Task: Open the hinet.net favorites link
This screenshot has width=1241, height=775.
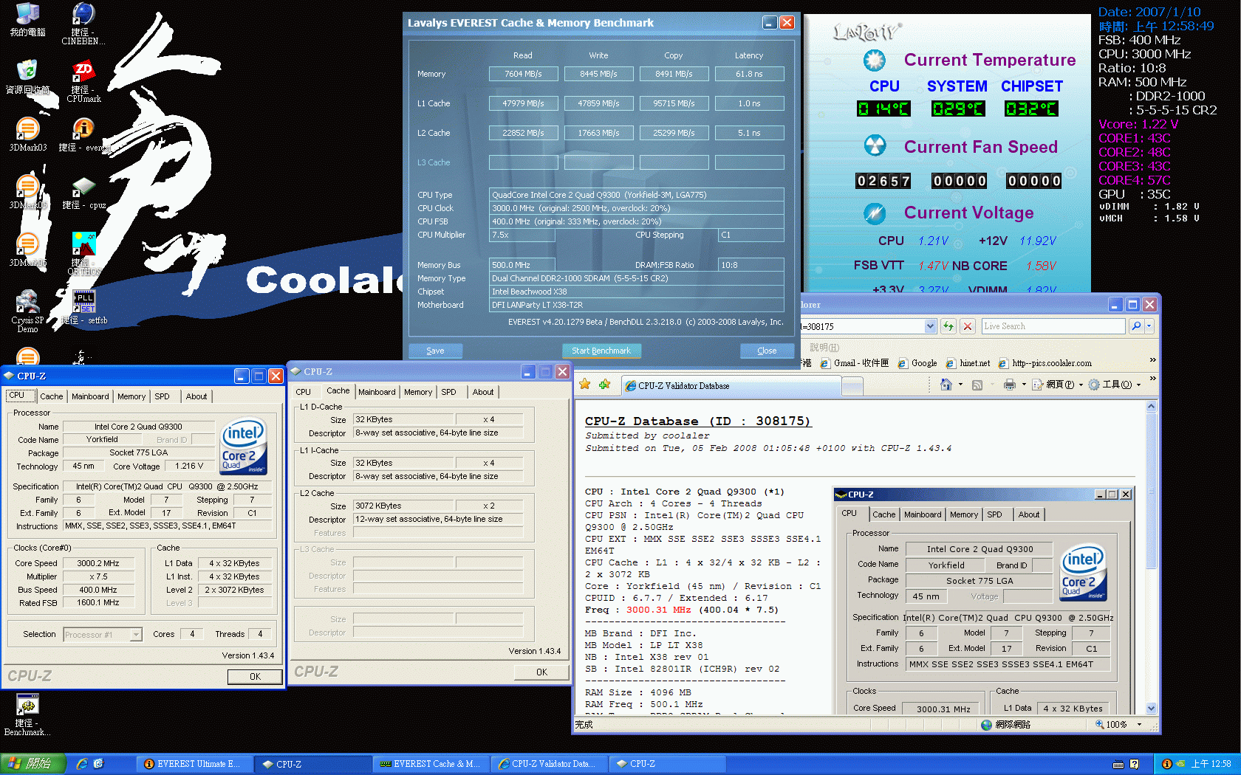Action: coord(968,363)
